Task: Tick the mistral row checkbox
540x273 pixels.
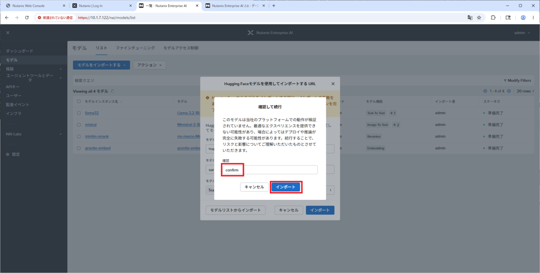Action: [79, 124]
